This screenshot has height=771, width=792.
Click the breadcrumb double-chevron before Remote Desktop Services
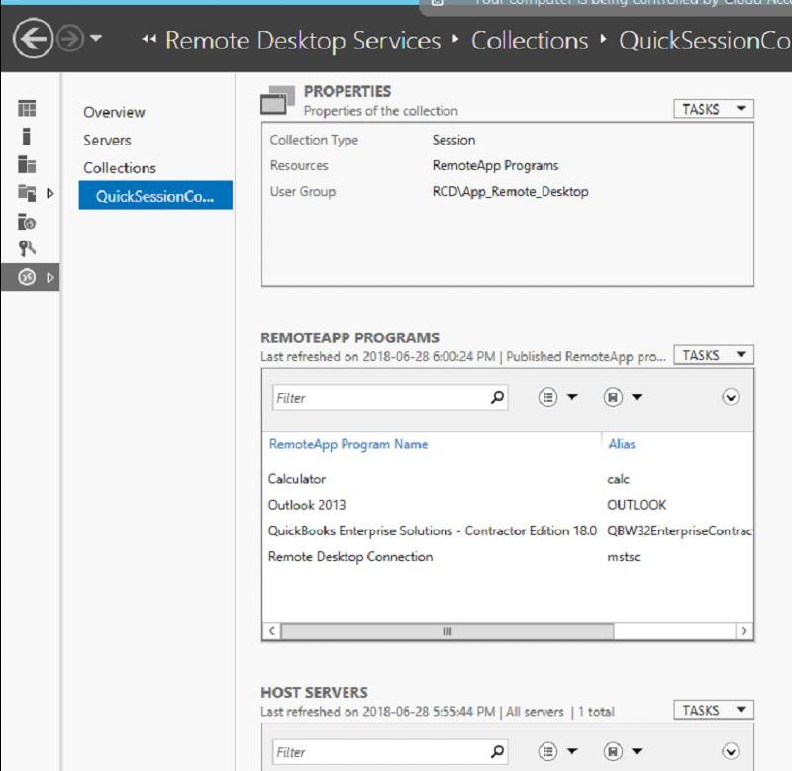tap(148, 39)
